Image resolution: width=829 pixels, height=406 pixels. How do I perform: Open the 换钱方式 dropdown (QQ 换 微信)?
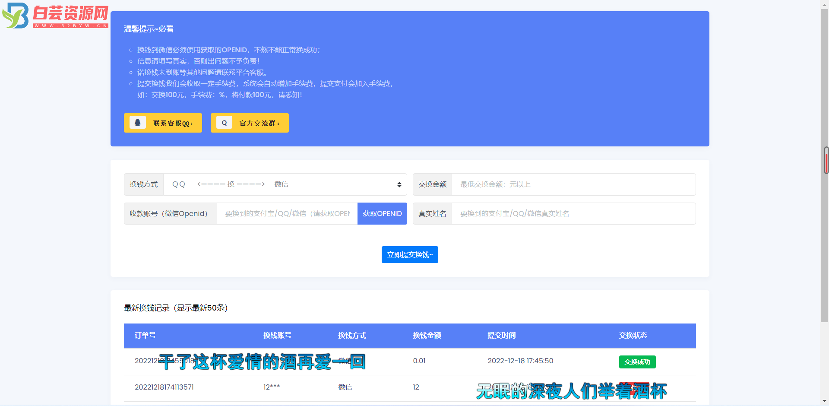pos(285,184)
